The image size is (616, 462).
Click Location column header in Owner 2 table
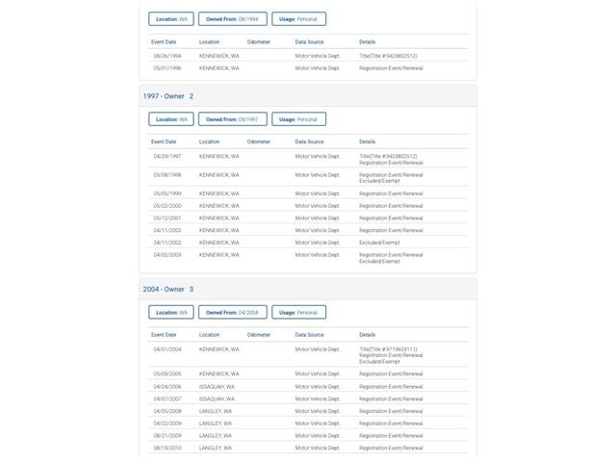tap(209, 141)
